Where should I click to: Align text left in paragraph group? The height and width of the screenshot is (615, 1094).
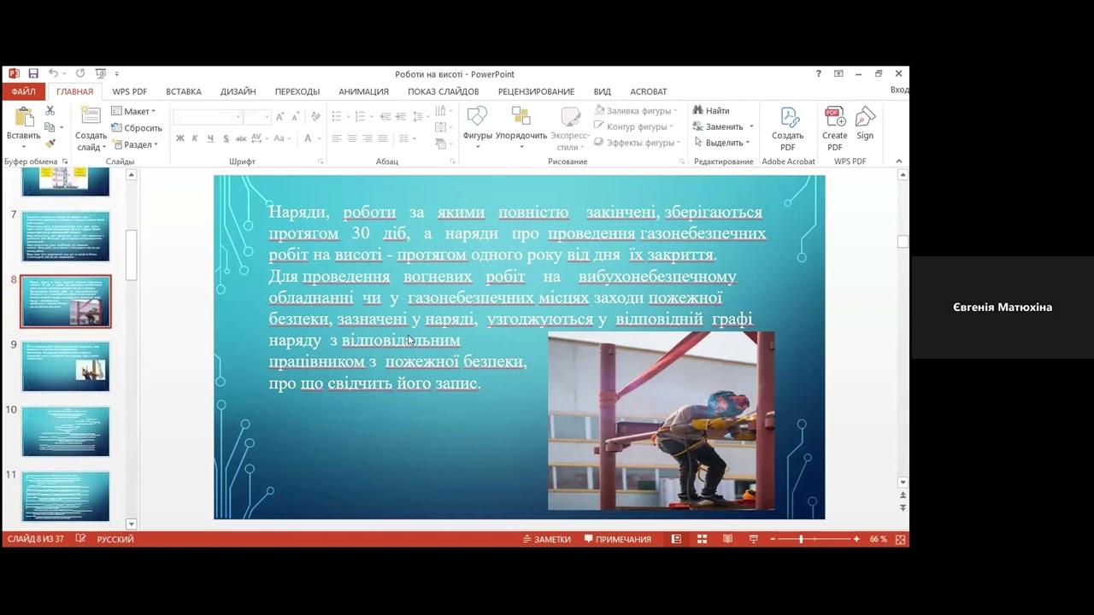[x=337, y=138]
